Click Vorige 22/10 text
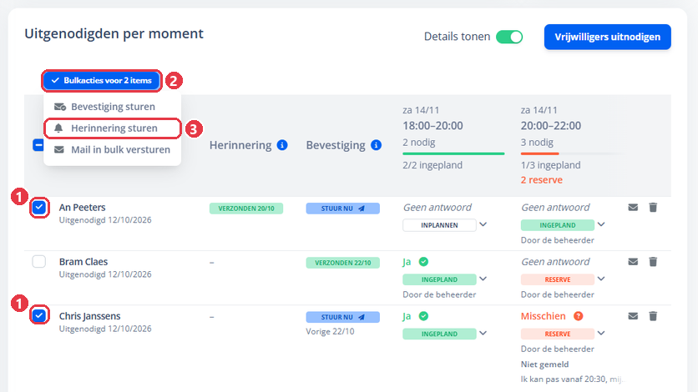This screenshot has height=392, width=698. click(x=330, y=332)
